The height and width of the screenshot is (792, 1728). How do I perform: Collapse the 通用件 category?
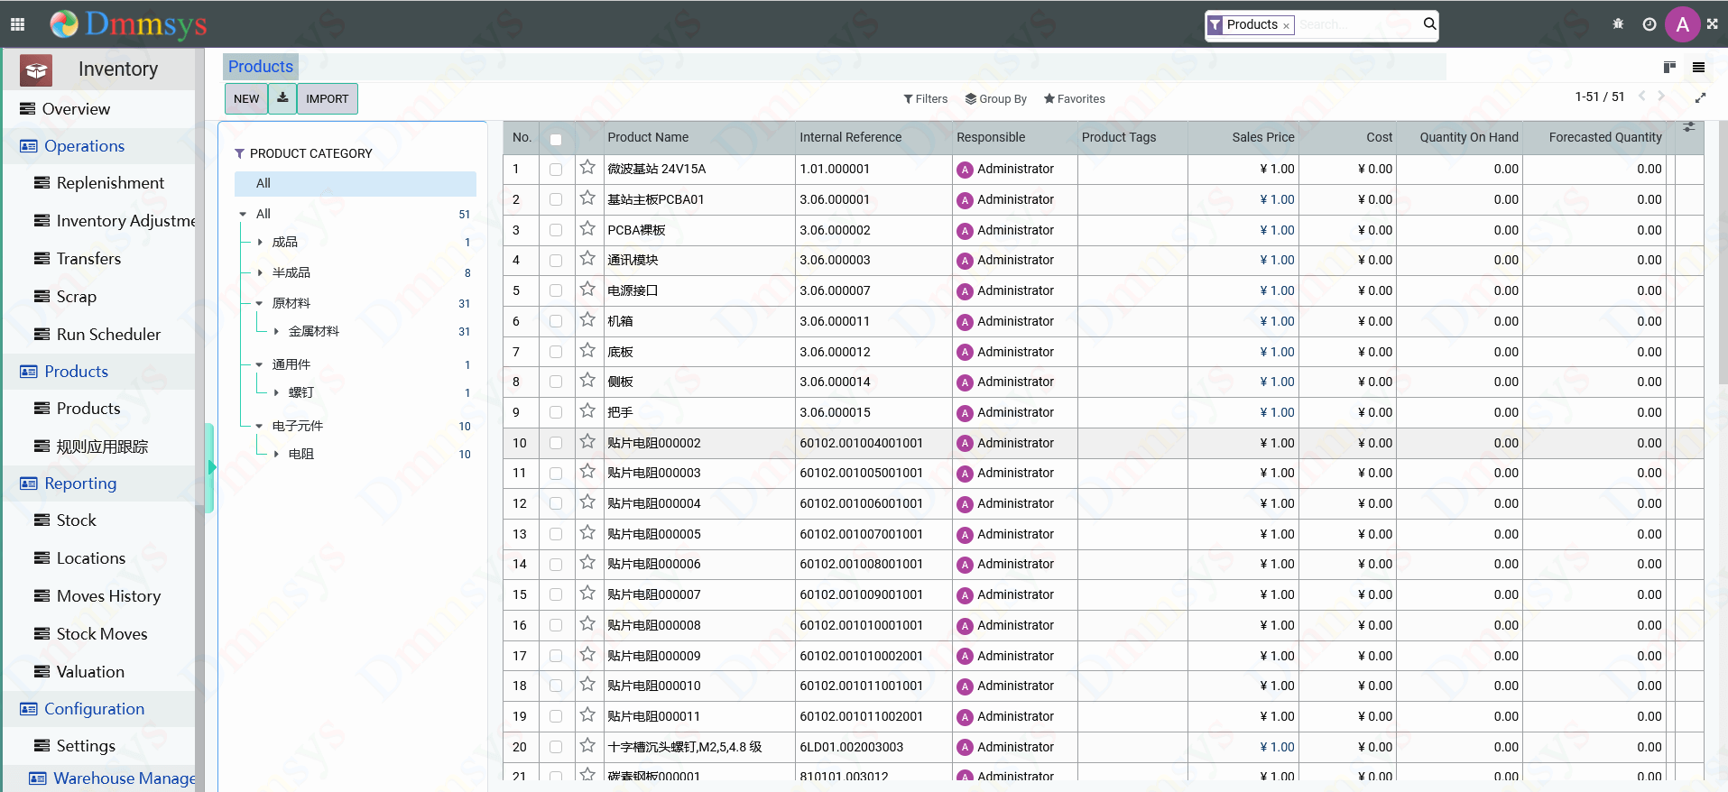click(x=260, y=364)
